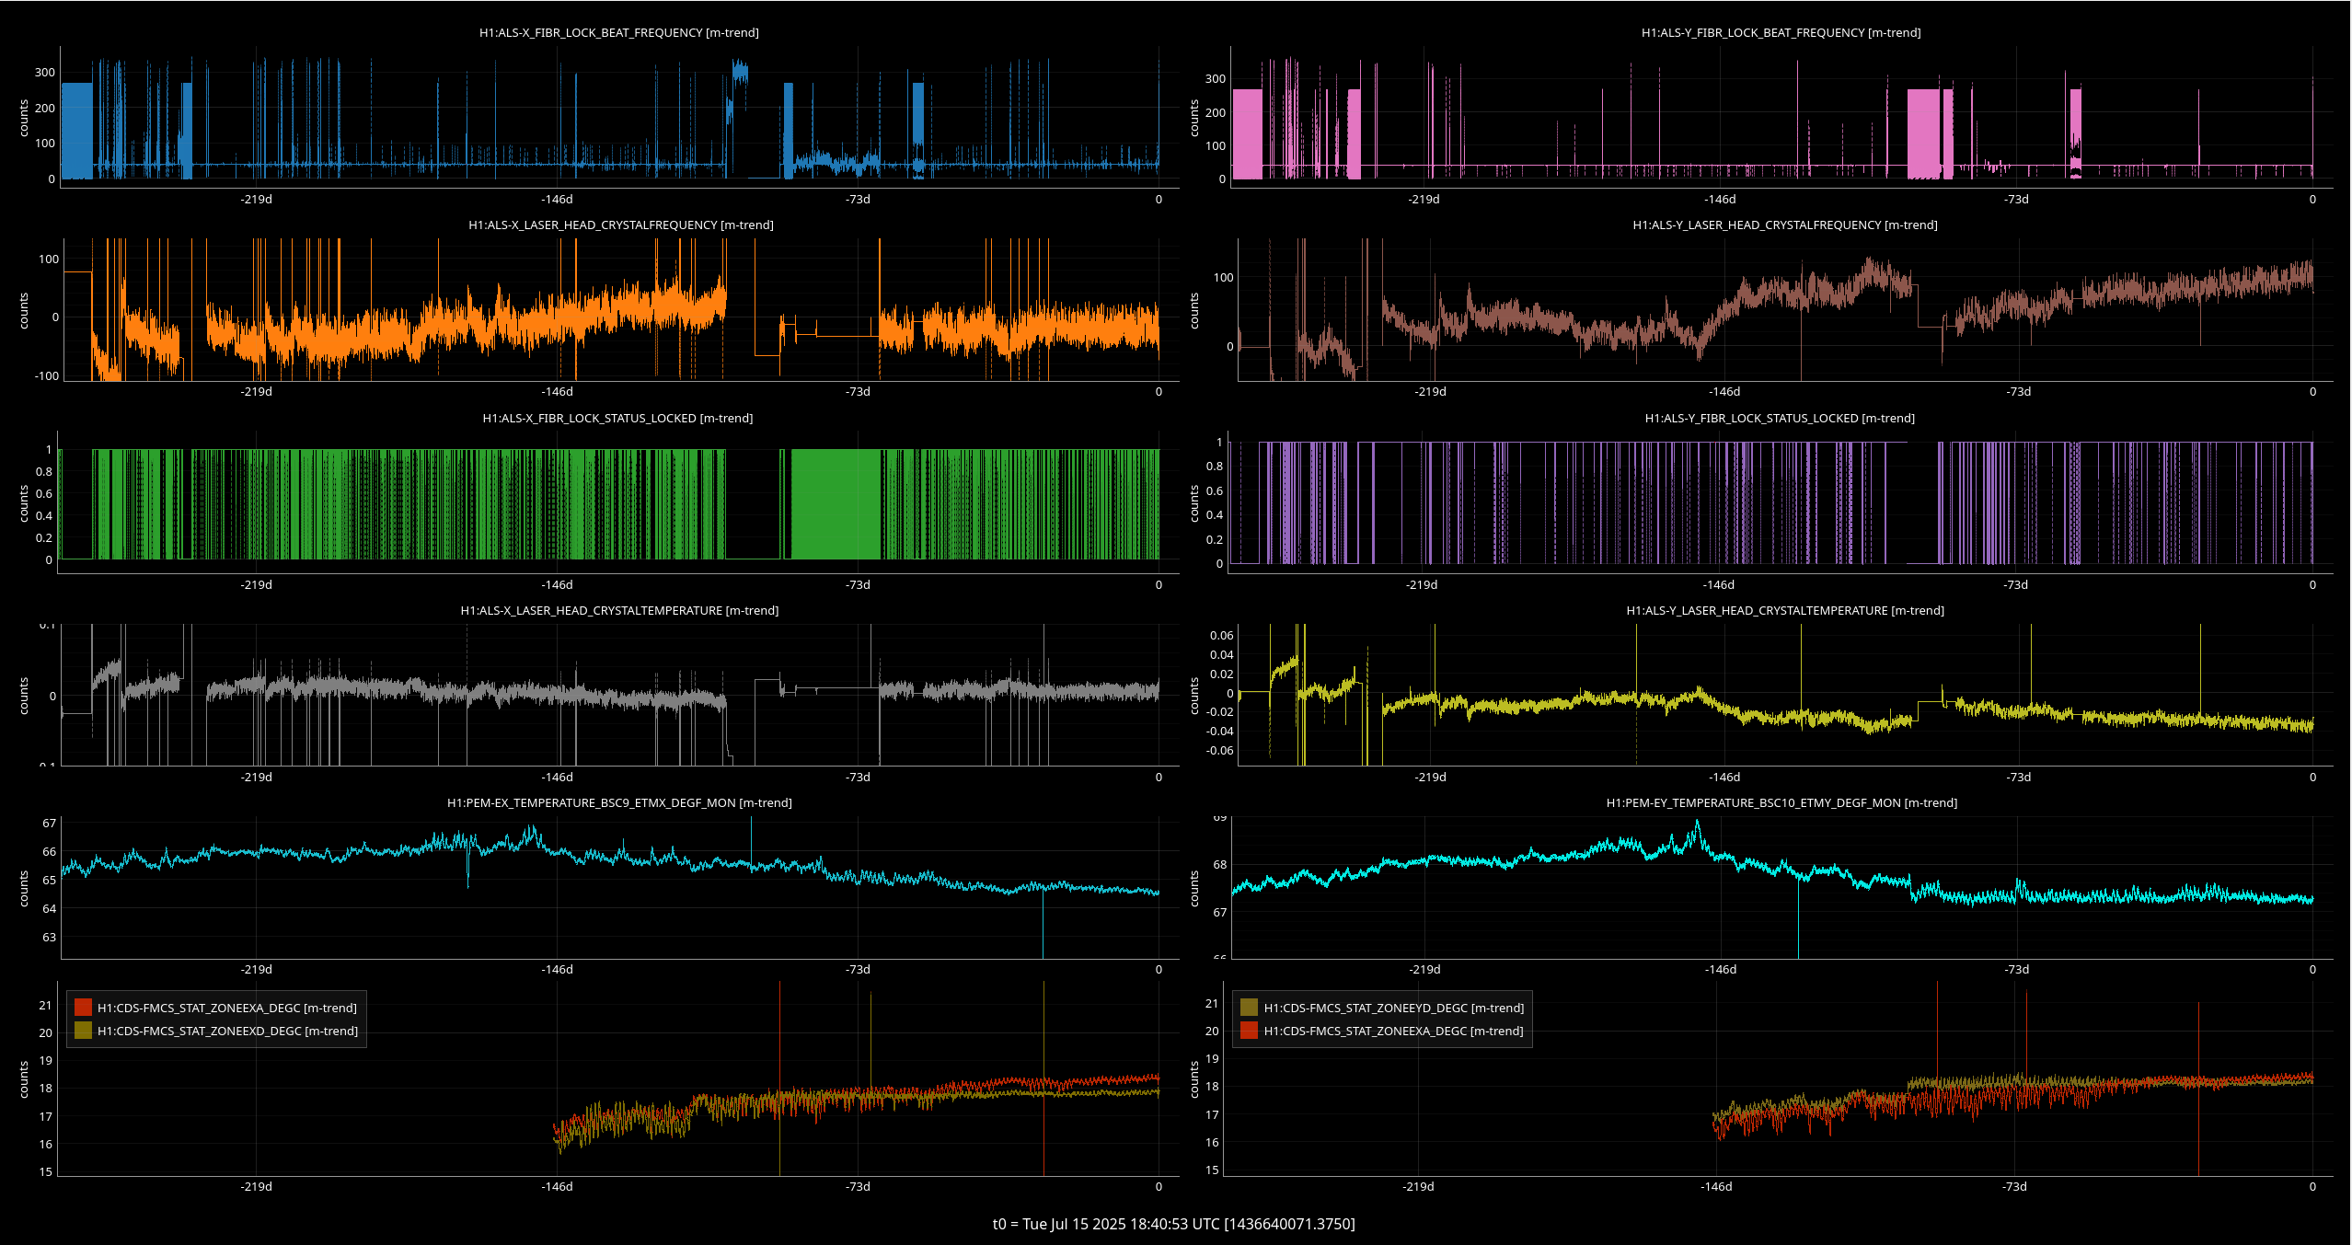Click -146d tick under right FMCS zone plot
The width and height of the screenshot is (2352, 1245).
[x=1716, y=1186]
